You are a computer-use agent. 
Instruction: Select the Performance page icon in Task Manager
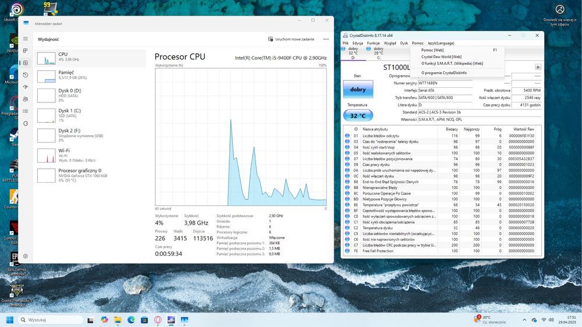tap(25, 63)
